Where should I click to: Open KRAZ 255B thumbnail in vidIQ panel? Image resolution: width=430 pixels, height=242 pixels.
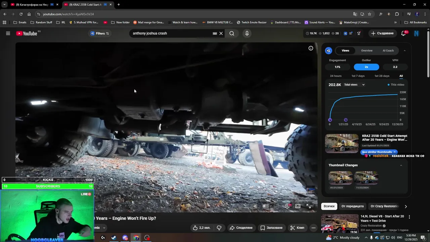point(342,144)
